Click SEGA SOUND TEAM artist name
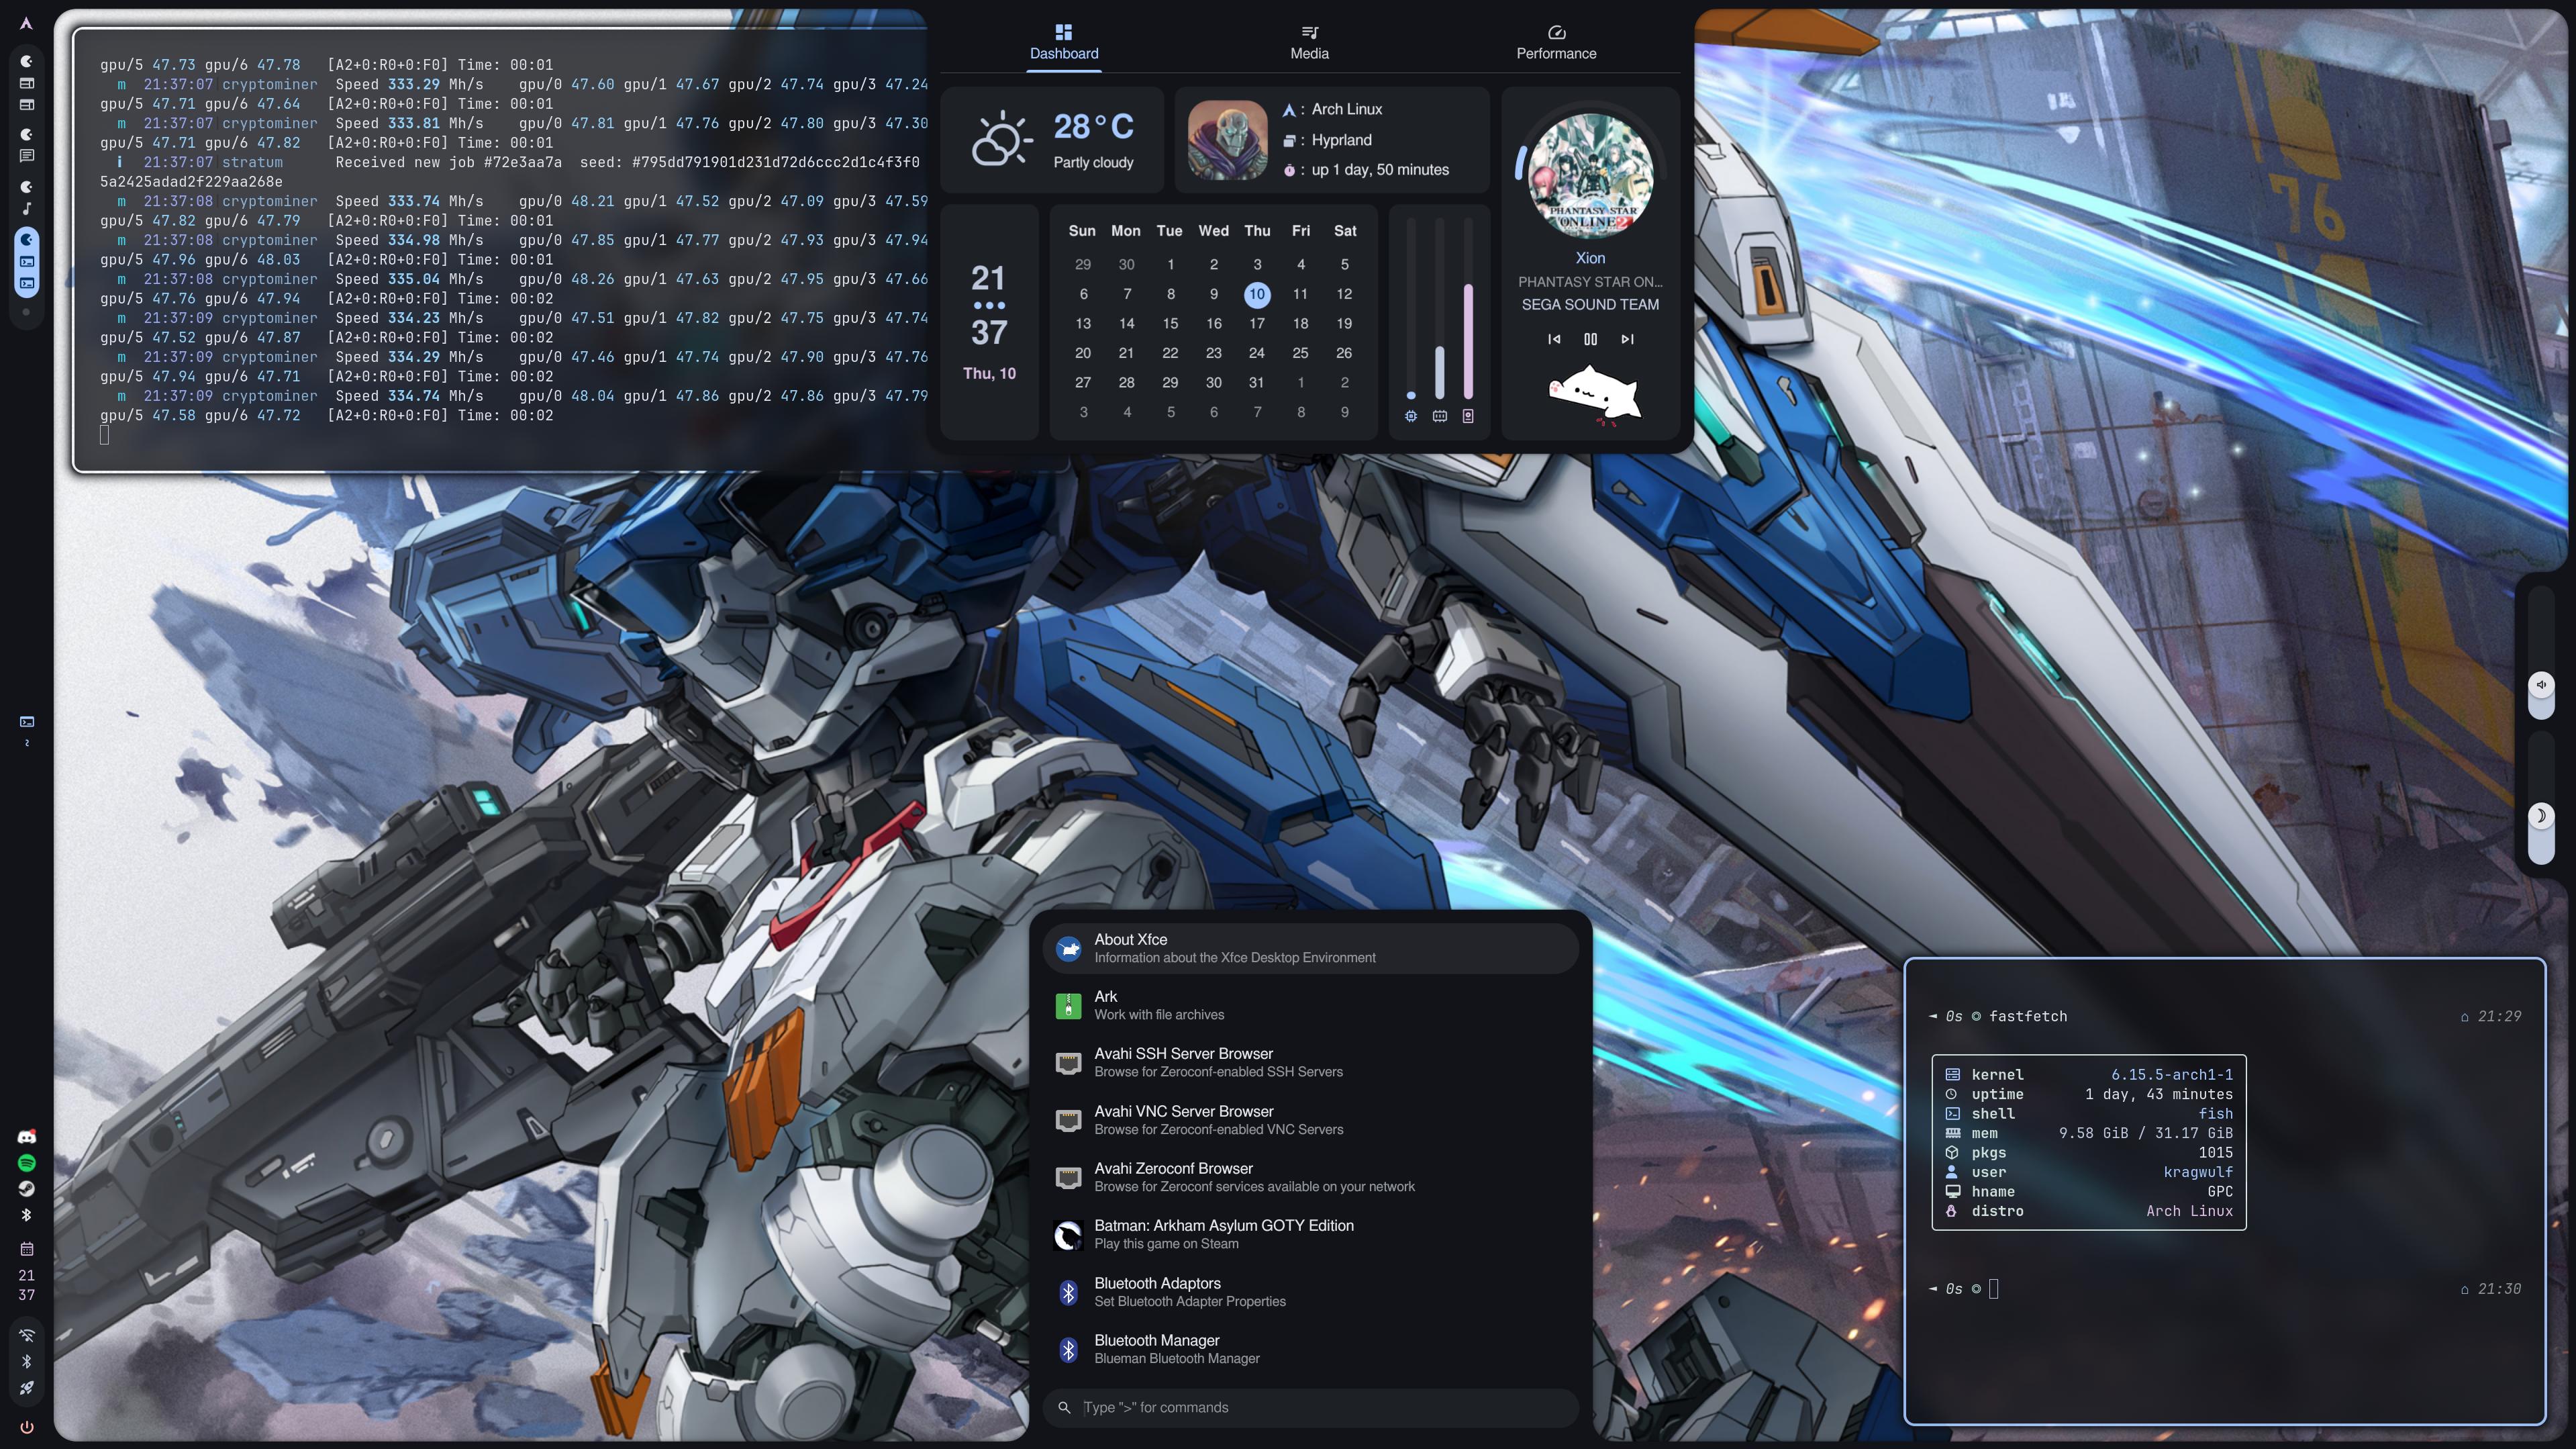The image size is (2576, 1449). pyautogui.click(x=1590, y=304)
